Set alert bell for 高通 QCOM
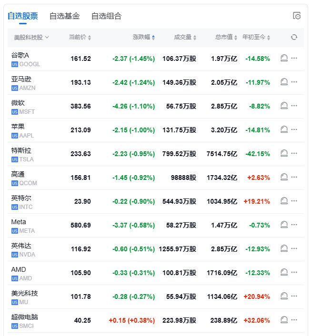Screen dimensions: 312x336 (284, 177)
